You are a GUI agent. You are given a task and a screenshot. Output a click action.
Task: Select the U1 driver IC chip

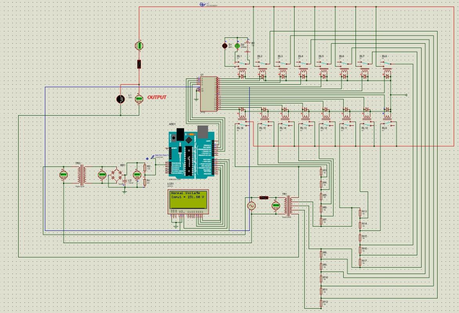(x=209, y=94)
